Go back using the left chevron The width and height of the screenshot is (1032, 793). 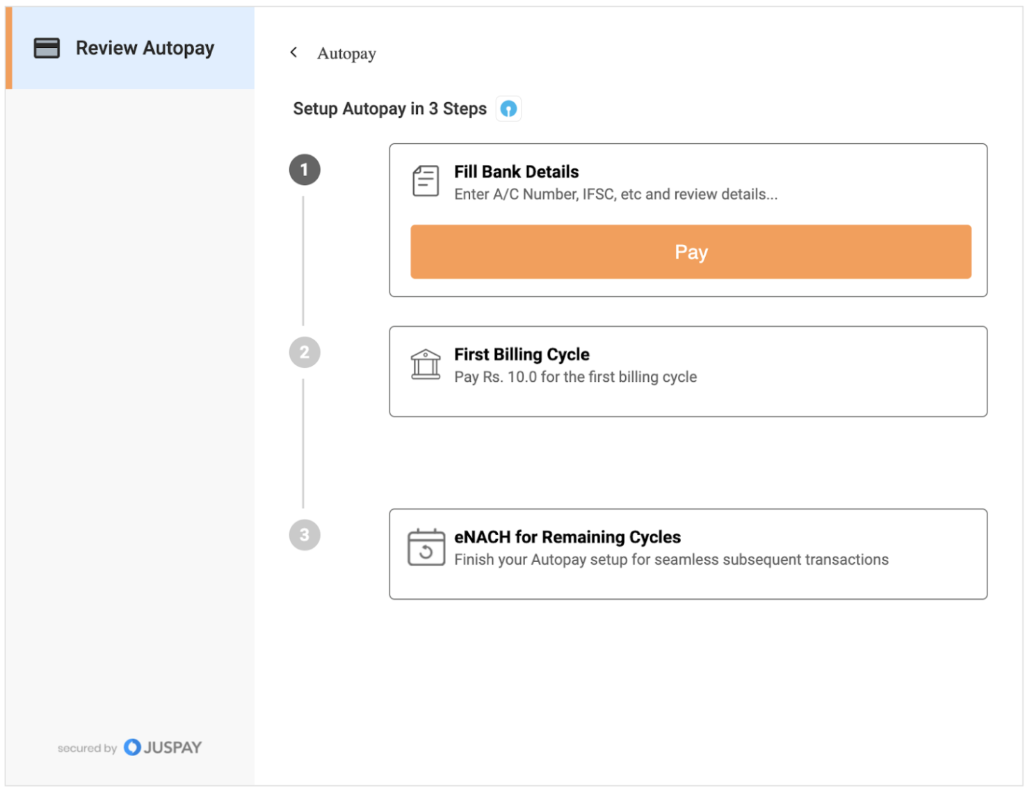click(294, 52)
